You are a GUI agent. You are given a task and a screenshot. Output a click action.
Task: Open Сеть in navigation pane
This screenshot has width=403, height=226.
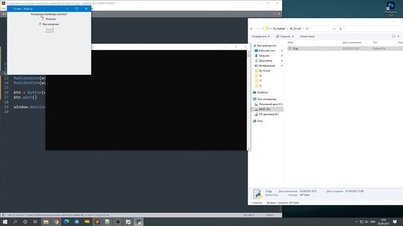[258, 121]
